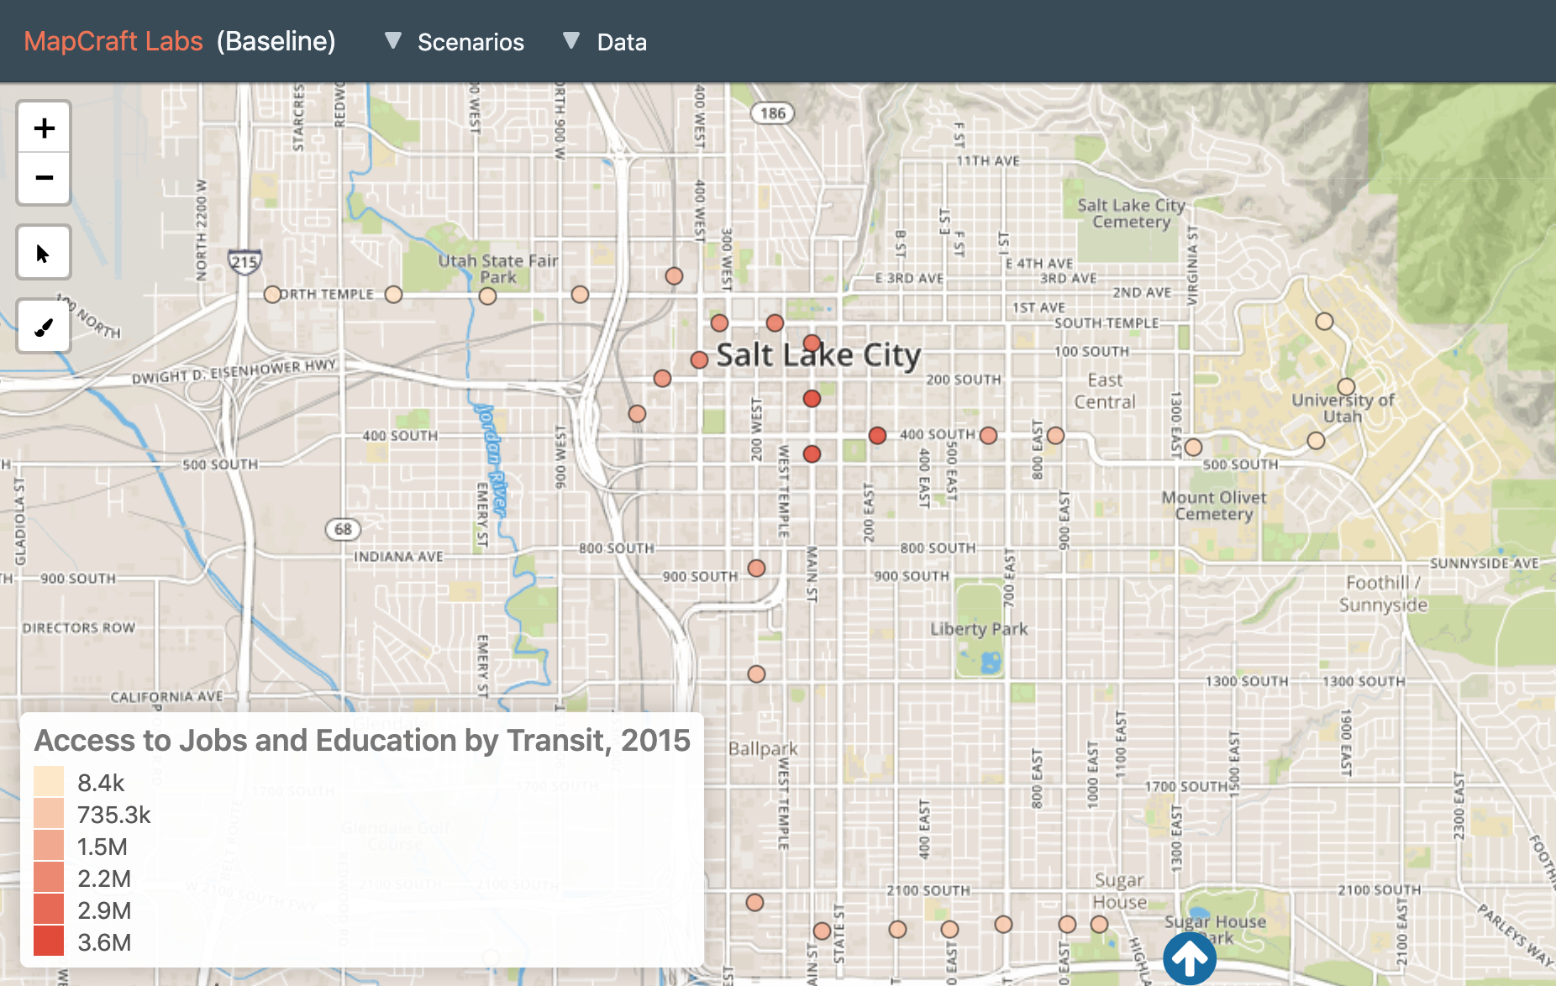Open the MapCraft Labs home link
Image resolution: width=1556 pixels, height=986 pixels.
click(x=113, y=41)
